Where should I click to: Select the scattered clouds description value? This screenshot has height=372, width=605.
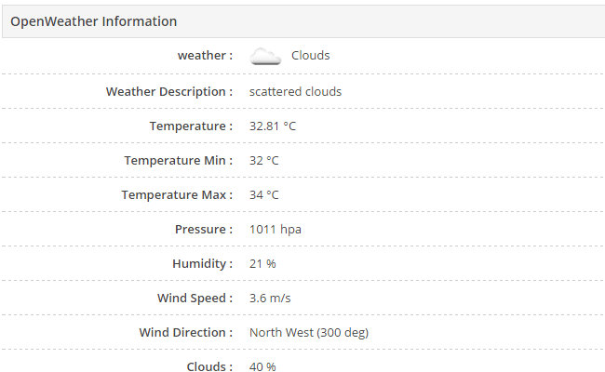295,92
